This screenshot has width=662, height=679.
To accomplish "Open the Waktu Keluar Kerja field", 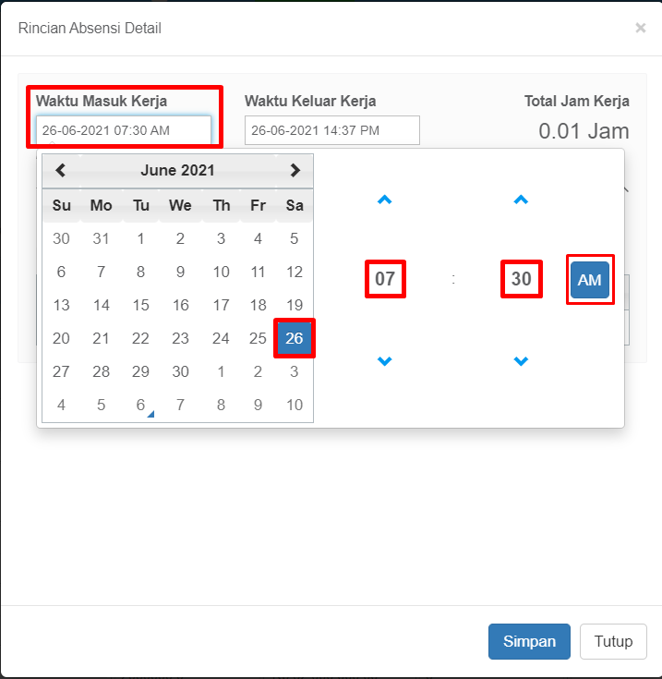I will click(332, 130).
